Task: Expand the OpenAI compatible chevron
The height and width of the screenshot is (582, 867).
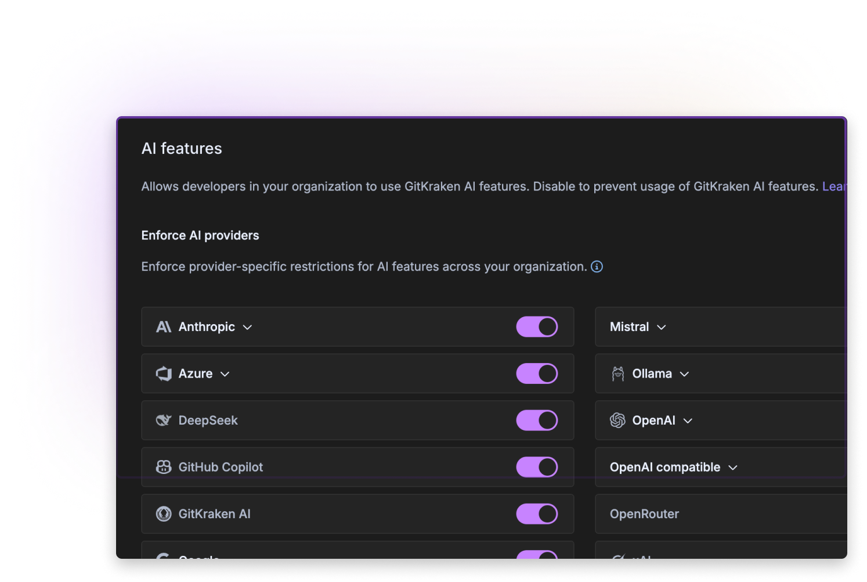Action: pyautogui.click(x=733, y=468)
